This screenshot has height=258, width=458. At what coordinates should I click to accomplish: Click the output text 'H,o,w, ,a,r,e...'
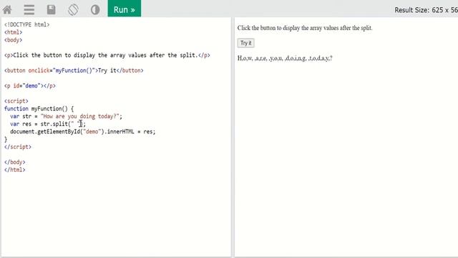285,58
